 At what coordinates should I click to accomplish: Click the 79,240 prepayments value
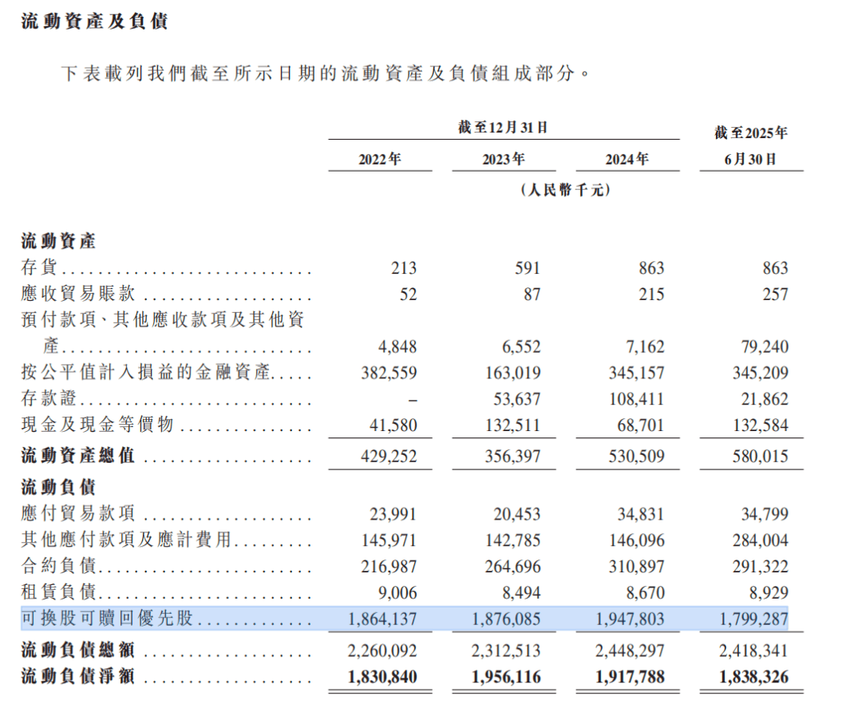point(763,346)
